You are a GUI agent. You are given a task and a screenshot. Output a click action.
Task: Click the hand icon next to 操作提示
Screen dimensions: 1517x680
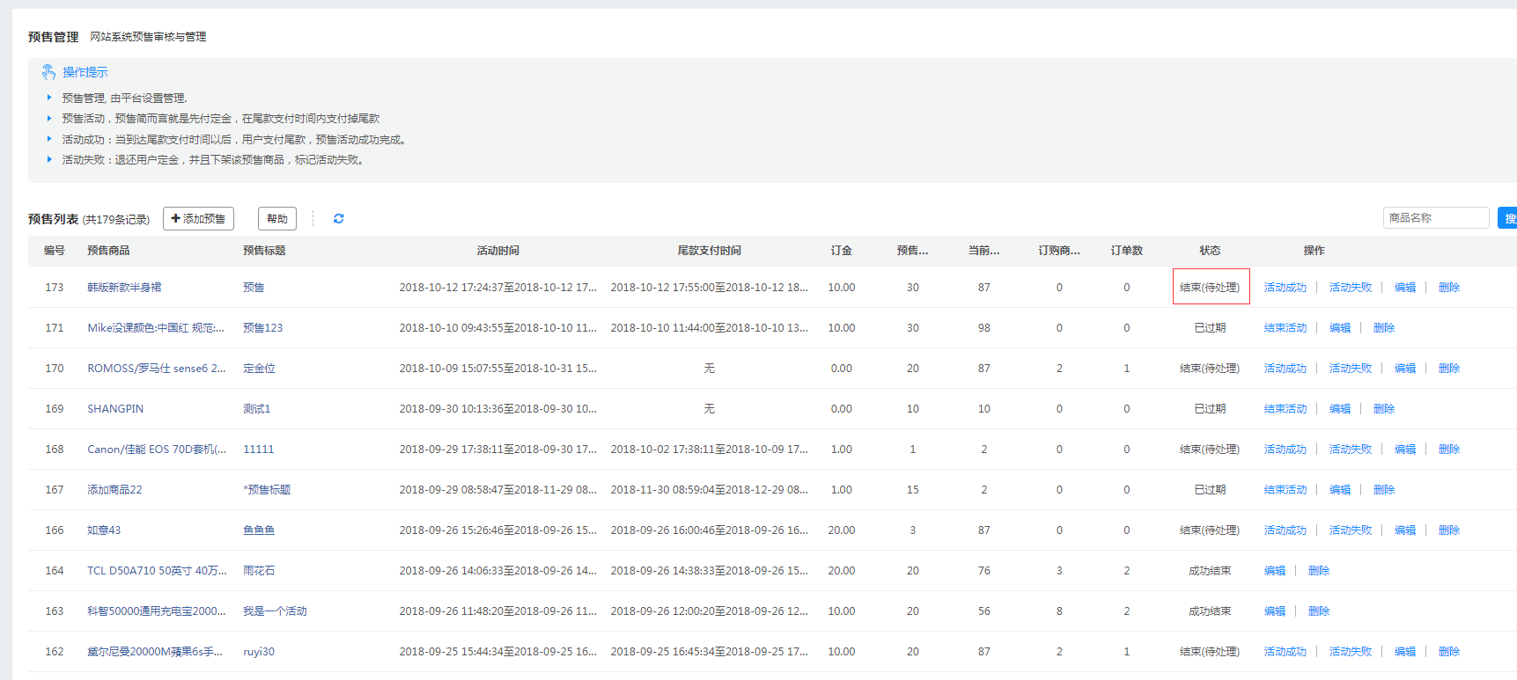click(x=48, y=72)
